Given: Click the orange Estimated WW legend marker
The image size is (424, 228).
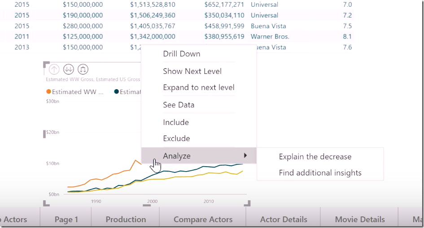Looking at the screenshot, I should (x=48, y=92).
